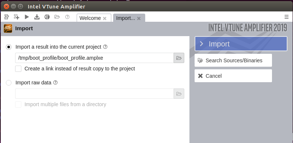Click the blue Import button
The width and height of the screenshot is (293, 143).
(x=241, y=44)
